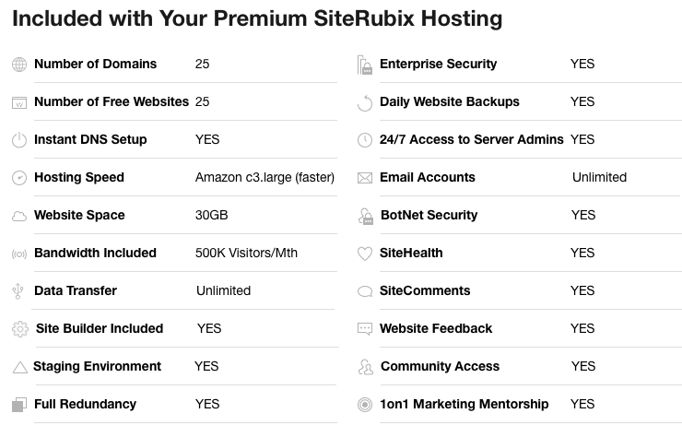Click the triangle icon for Staging Environment
This screenshot has width=682, height=437.
[x=20, y=367]
